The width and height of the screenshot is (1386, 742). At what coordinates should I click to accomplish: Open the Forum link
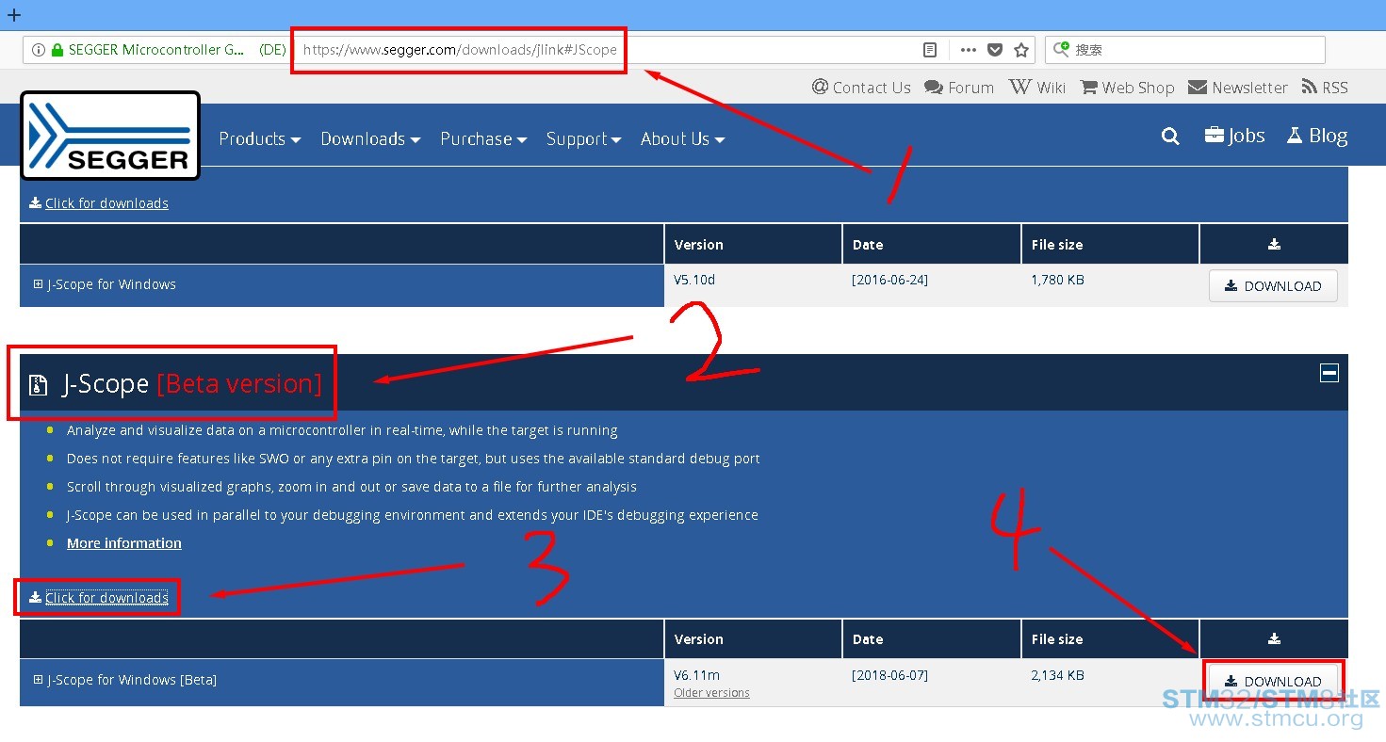click(959, 88)
